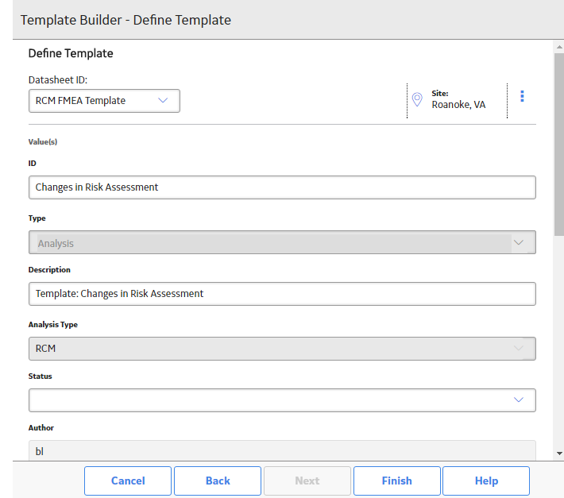
Task: Click the scrollbar up arrow
Action: [x=559, y=47]
